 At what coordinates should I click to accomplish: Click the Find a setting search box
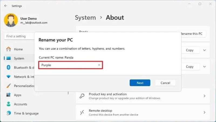19,36
